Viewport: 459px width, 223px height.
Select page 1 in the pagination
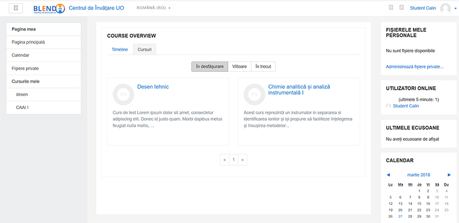(234, 160)
